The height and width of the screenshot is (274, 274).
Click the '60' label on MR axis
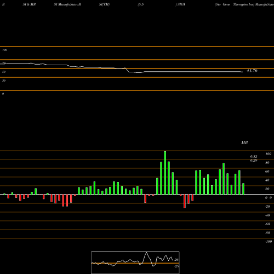pyautogui.click(x=267, y=172)
